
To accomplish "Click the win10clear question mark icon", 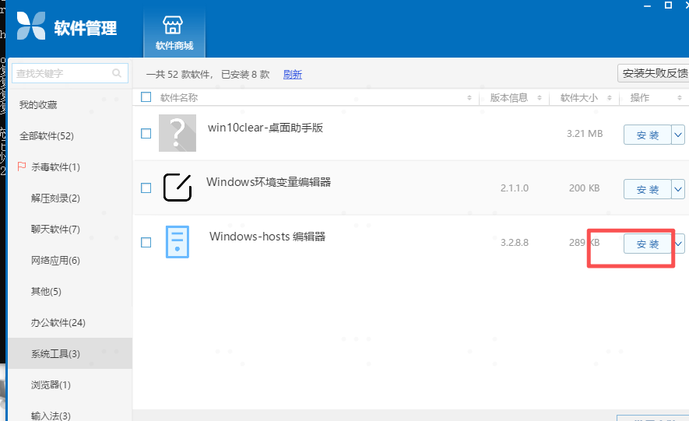I will [178, 133].
